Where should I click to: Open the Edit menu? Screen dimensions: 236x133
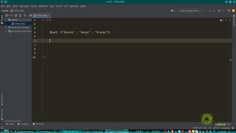(8, 6)
